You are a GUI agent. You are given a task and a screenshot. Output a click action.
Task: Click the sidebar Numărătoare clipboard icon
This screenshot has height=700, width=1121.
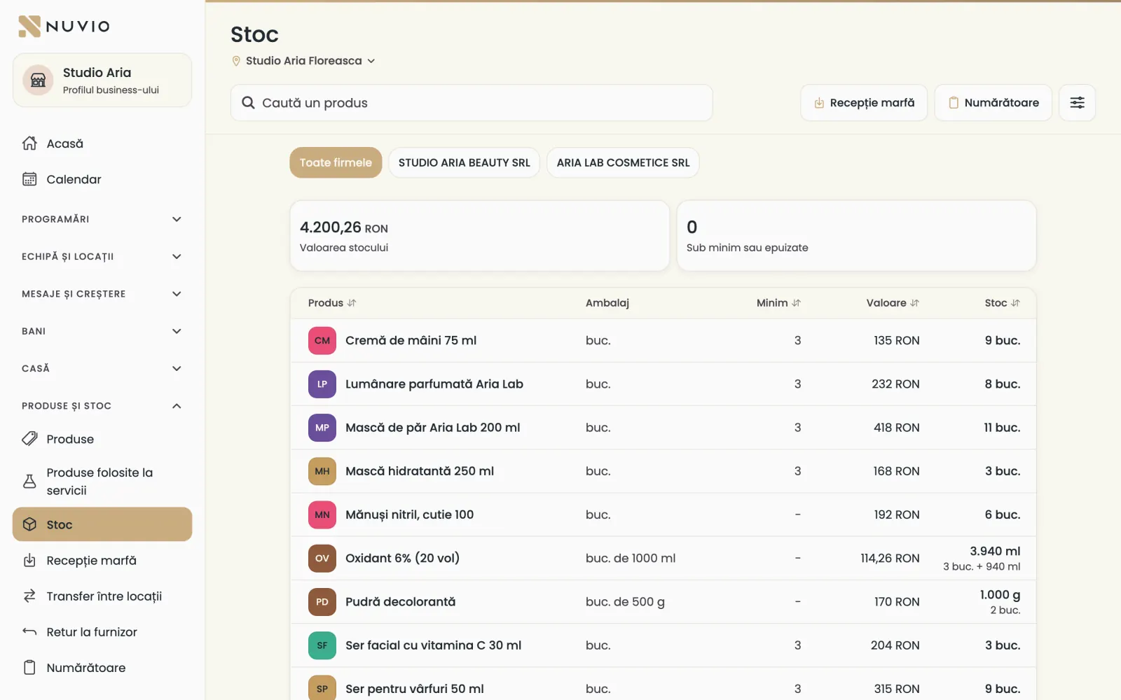(29, 668)
